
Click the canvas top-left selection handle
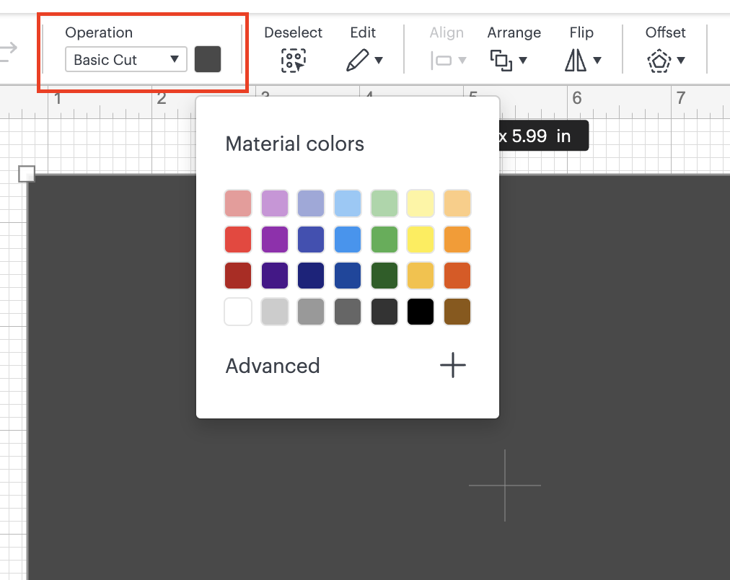pyautogui.click(x=26, y=173)
